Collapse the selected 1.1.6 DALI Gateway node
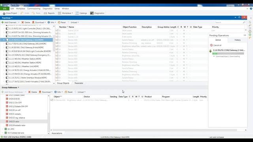Screen dimensions: 253x142 pos(4,40)
